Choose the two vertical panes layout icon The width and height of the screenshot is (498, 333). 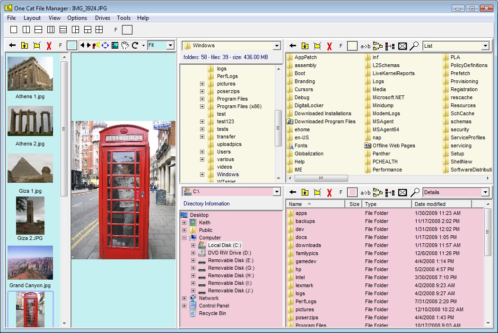(x=26, y=30)
